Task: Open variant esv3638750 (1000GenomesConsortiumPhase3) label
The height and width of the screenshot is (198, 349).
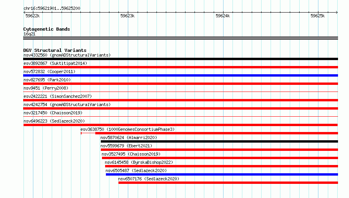Action: click(127, 129)
